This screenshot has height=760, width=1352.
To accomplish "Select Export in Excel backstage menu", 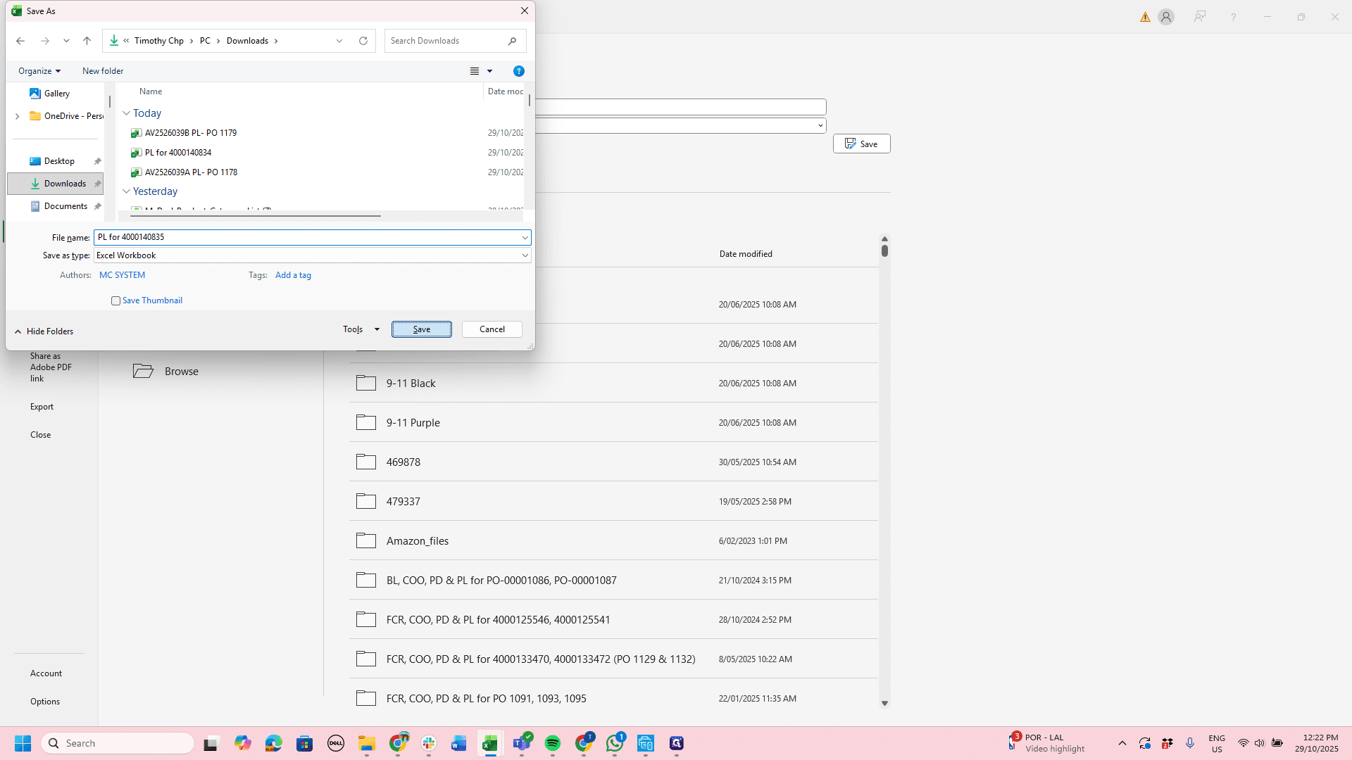I will click(42, 407).
